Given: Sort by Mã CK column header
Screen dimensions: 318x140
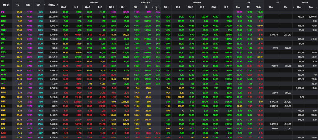Looking at the screenshot, I should coord(6,5).
